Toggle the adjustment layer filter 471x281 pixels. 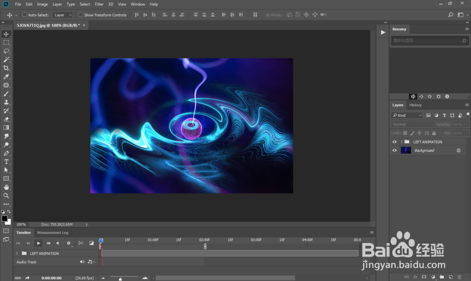tap(437, 115)
